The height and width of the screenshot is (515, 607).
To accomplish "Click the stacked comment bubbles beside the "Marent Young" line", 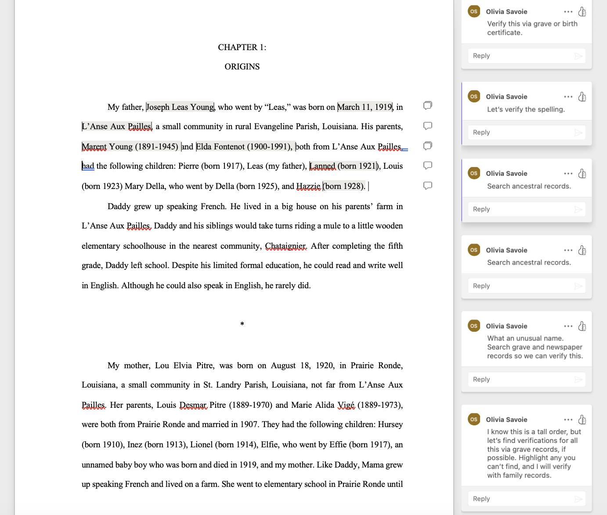I will click(x=427, y=146).
